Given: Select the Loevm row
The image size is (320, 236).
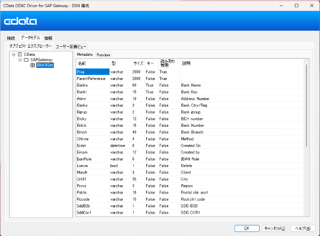Looking at the screenshot, I should pos(190,166).
